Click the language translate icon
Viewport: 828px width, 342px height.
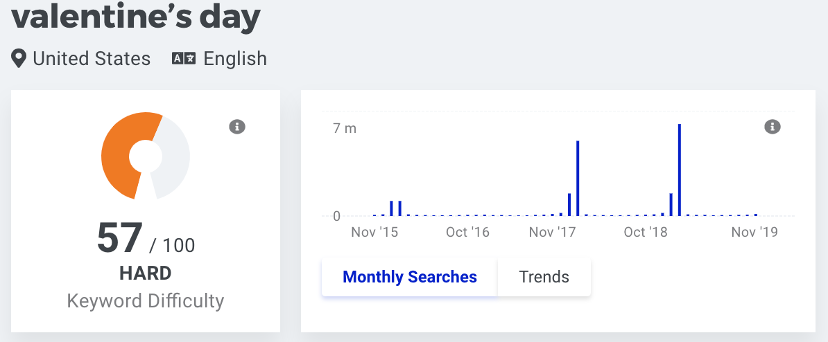184,58
